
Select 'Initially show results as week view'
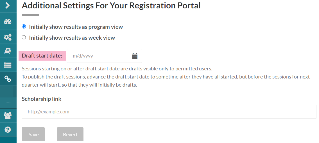pos(24,37)
